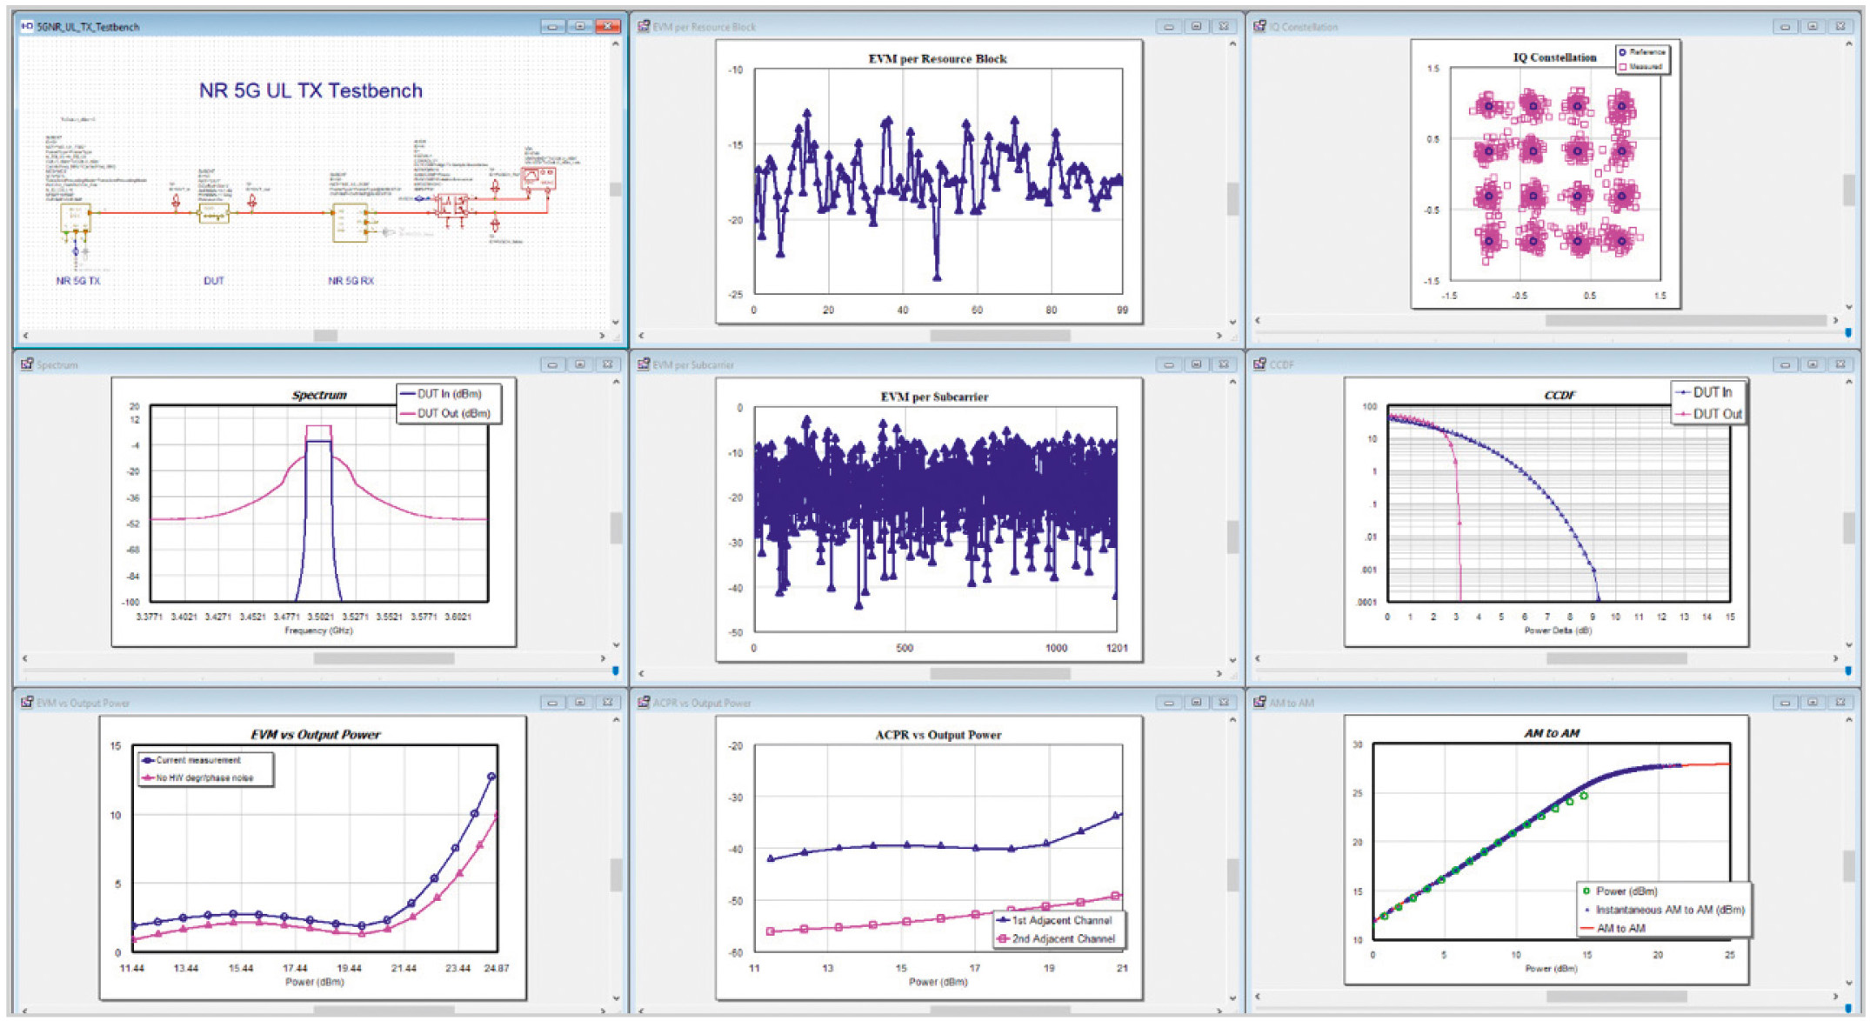1870x1021 pixels.
Task: Click the 2nd Adjacent Channel legend entry
Action: point(1062,939)
